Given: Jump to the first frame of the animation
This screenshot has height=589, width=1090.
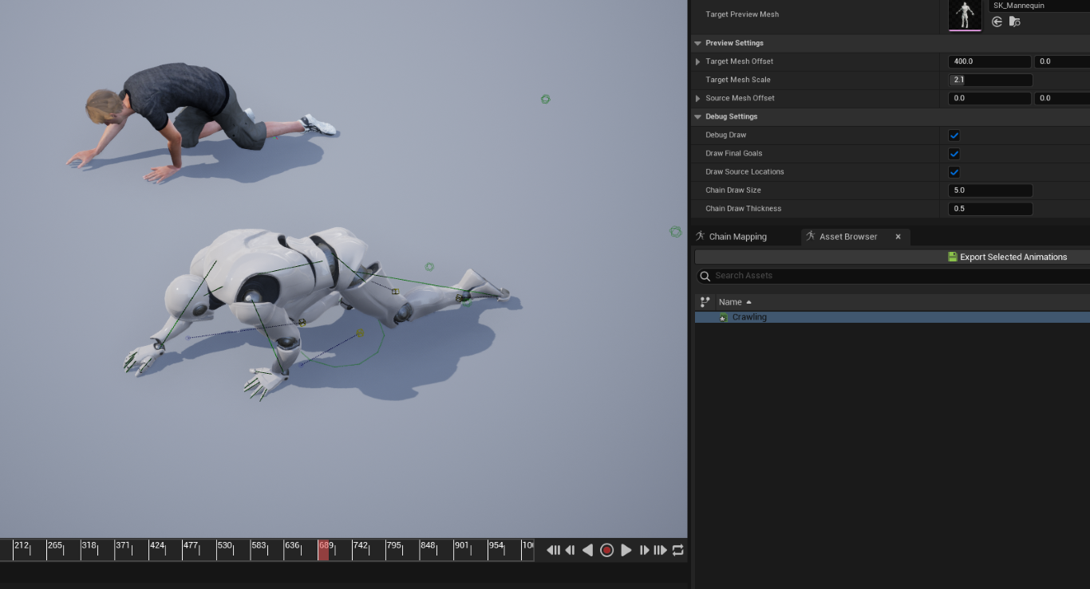Looking at the screenshot, I should coord(553,550).
